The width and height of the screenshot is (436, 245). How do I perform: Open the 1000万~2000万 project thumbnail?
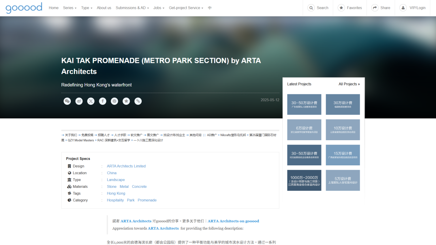(304, 180)
